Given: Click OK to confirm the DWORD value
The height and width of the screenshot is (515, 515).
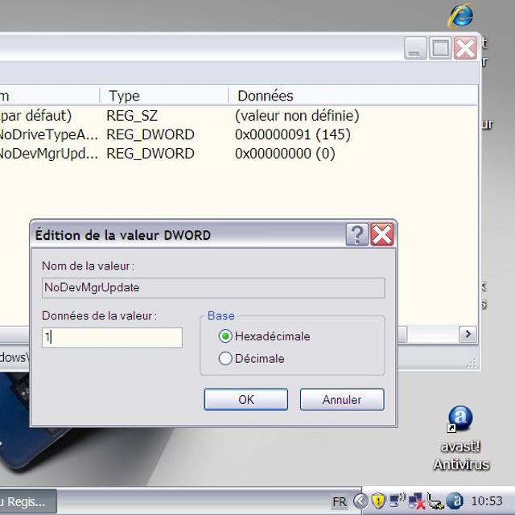Looking at the screenshot, I should [x=245, y=399].
